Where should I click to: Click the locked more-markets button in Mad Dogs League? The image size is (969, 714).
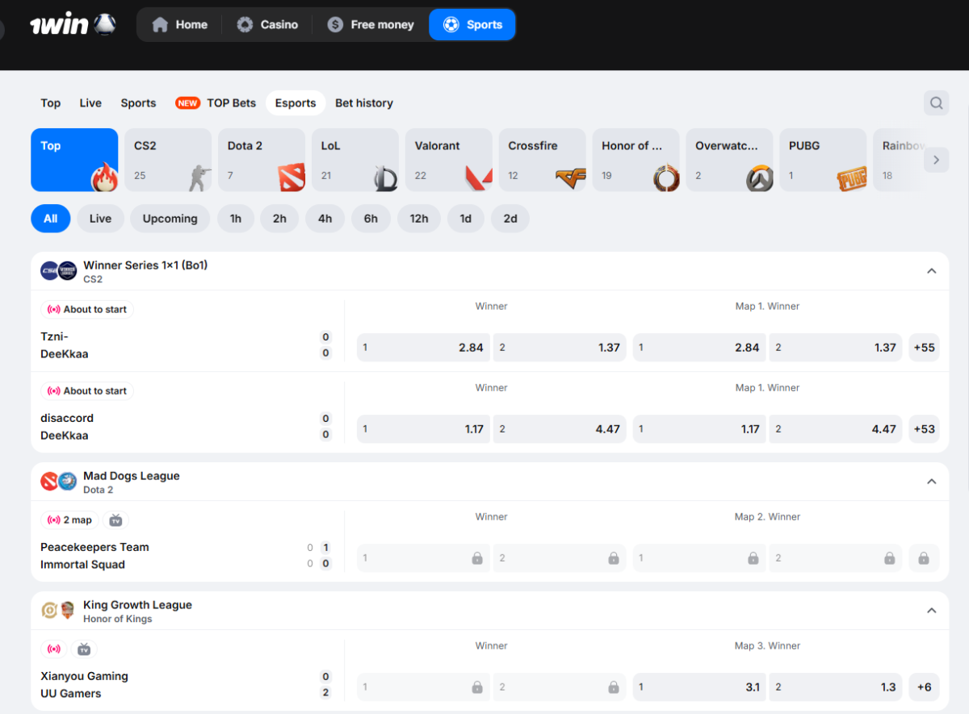pos(924,558)
